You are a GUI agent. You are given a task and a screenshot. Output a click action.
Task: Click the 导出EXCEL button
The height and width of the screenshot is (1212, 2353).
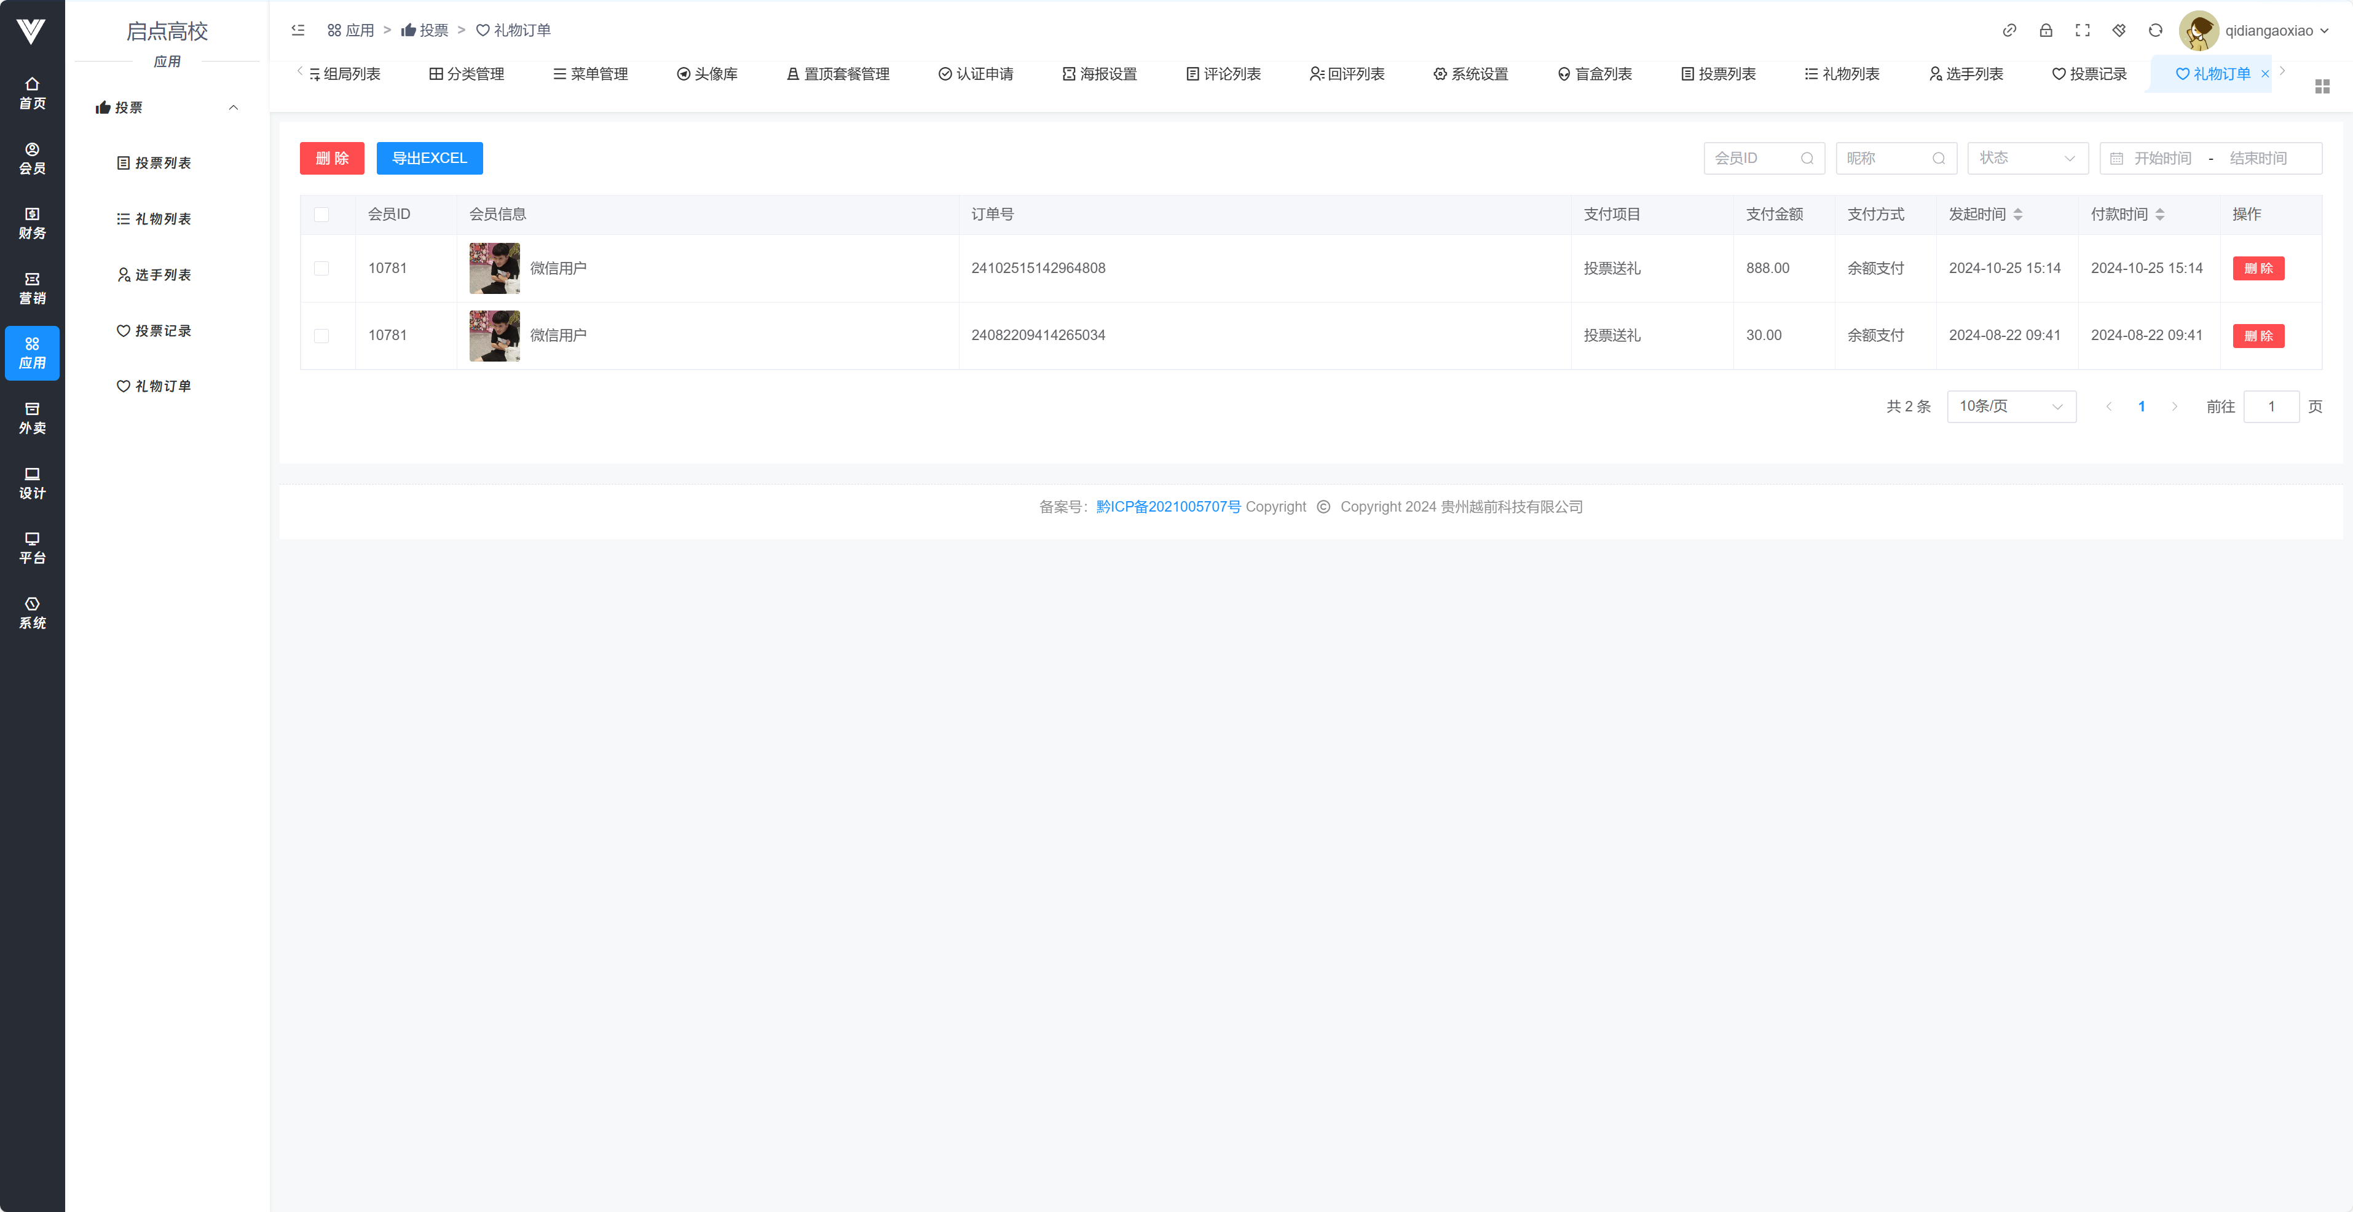(x=429, y=158)
